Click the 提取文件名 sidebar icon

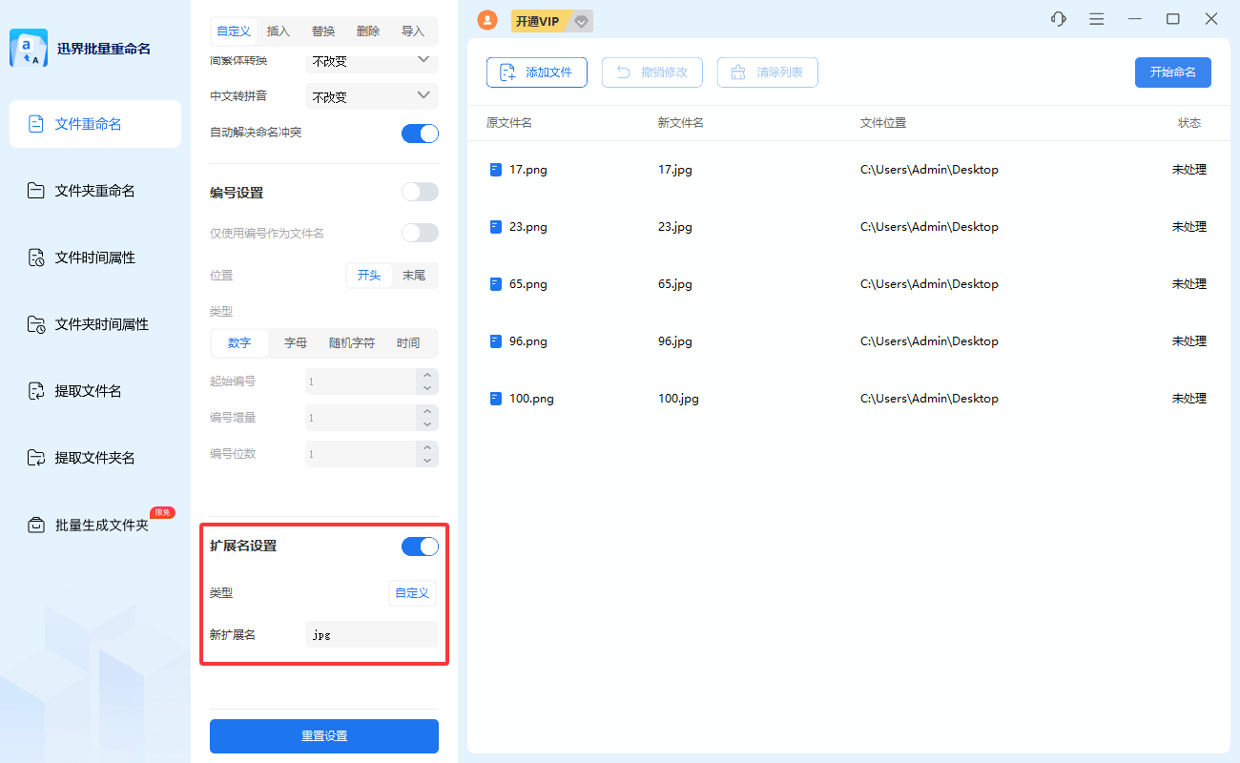point(36,391)
